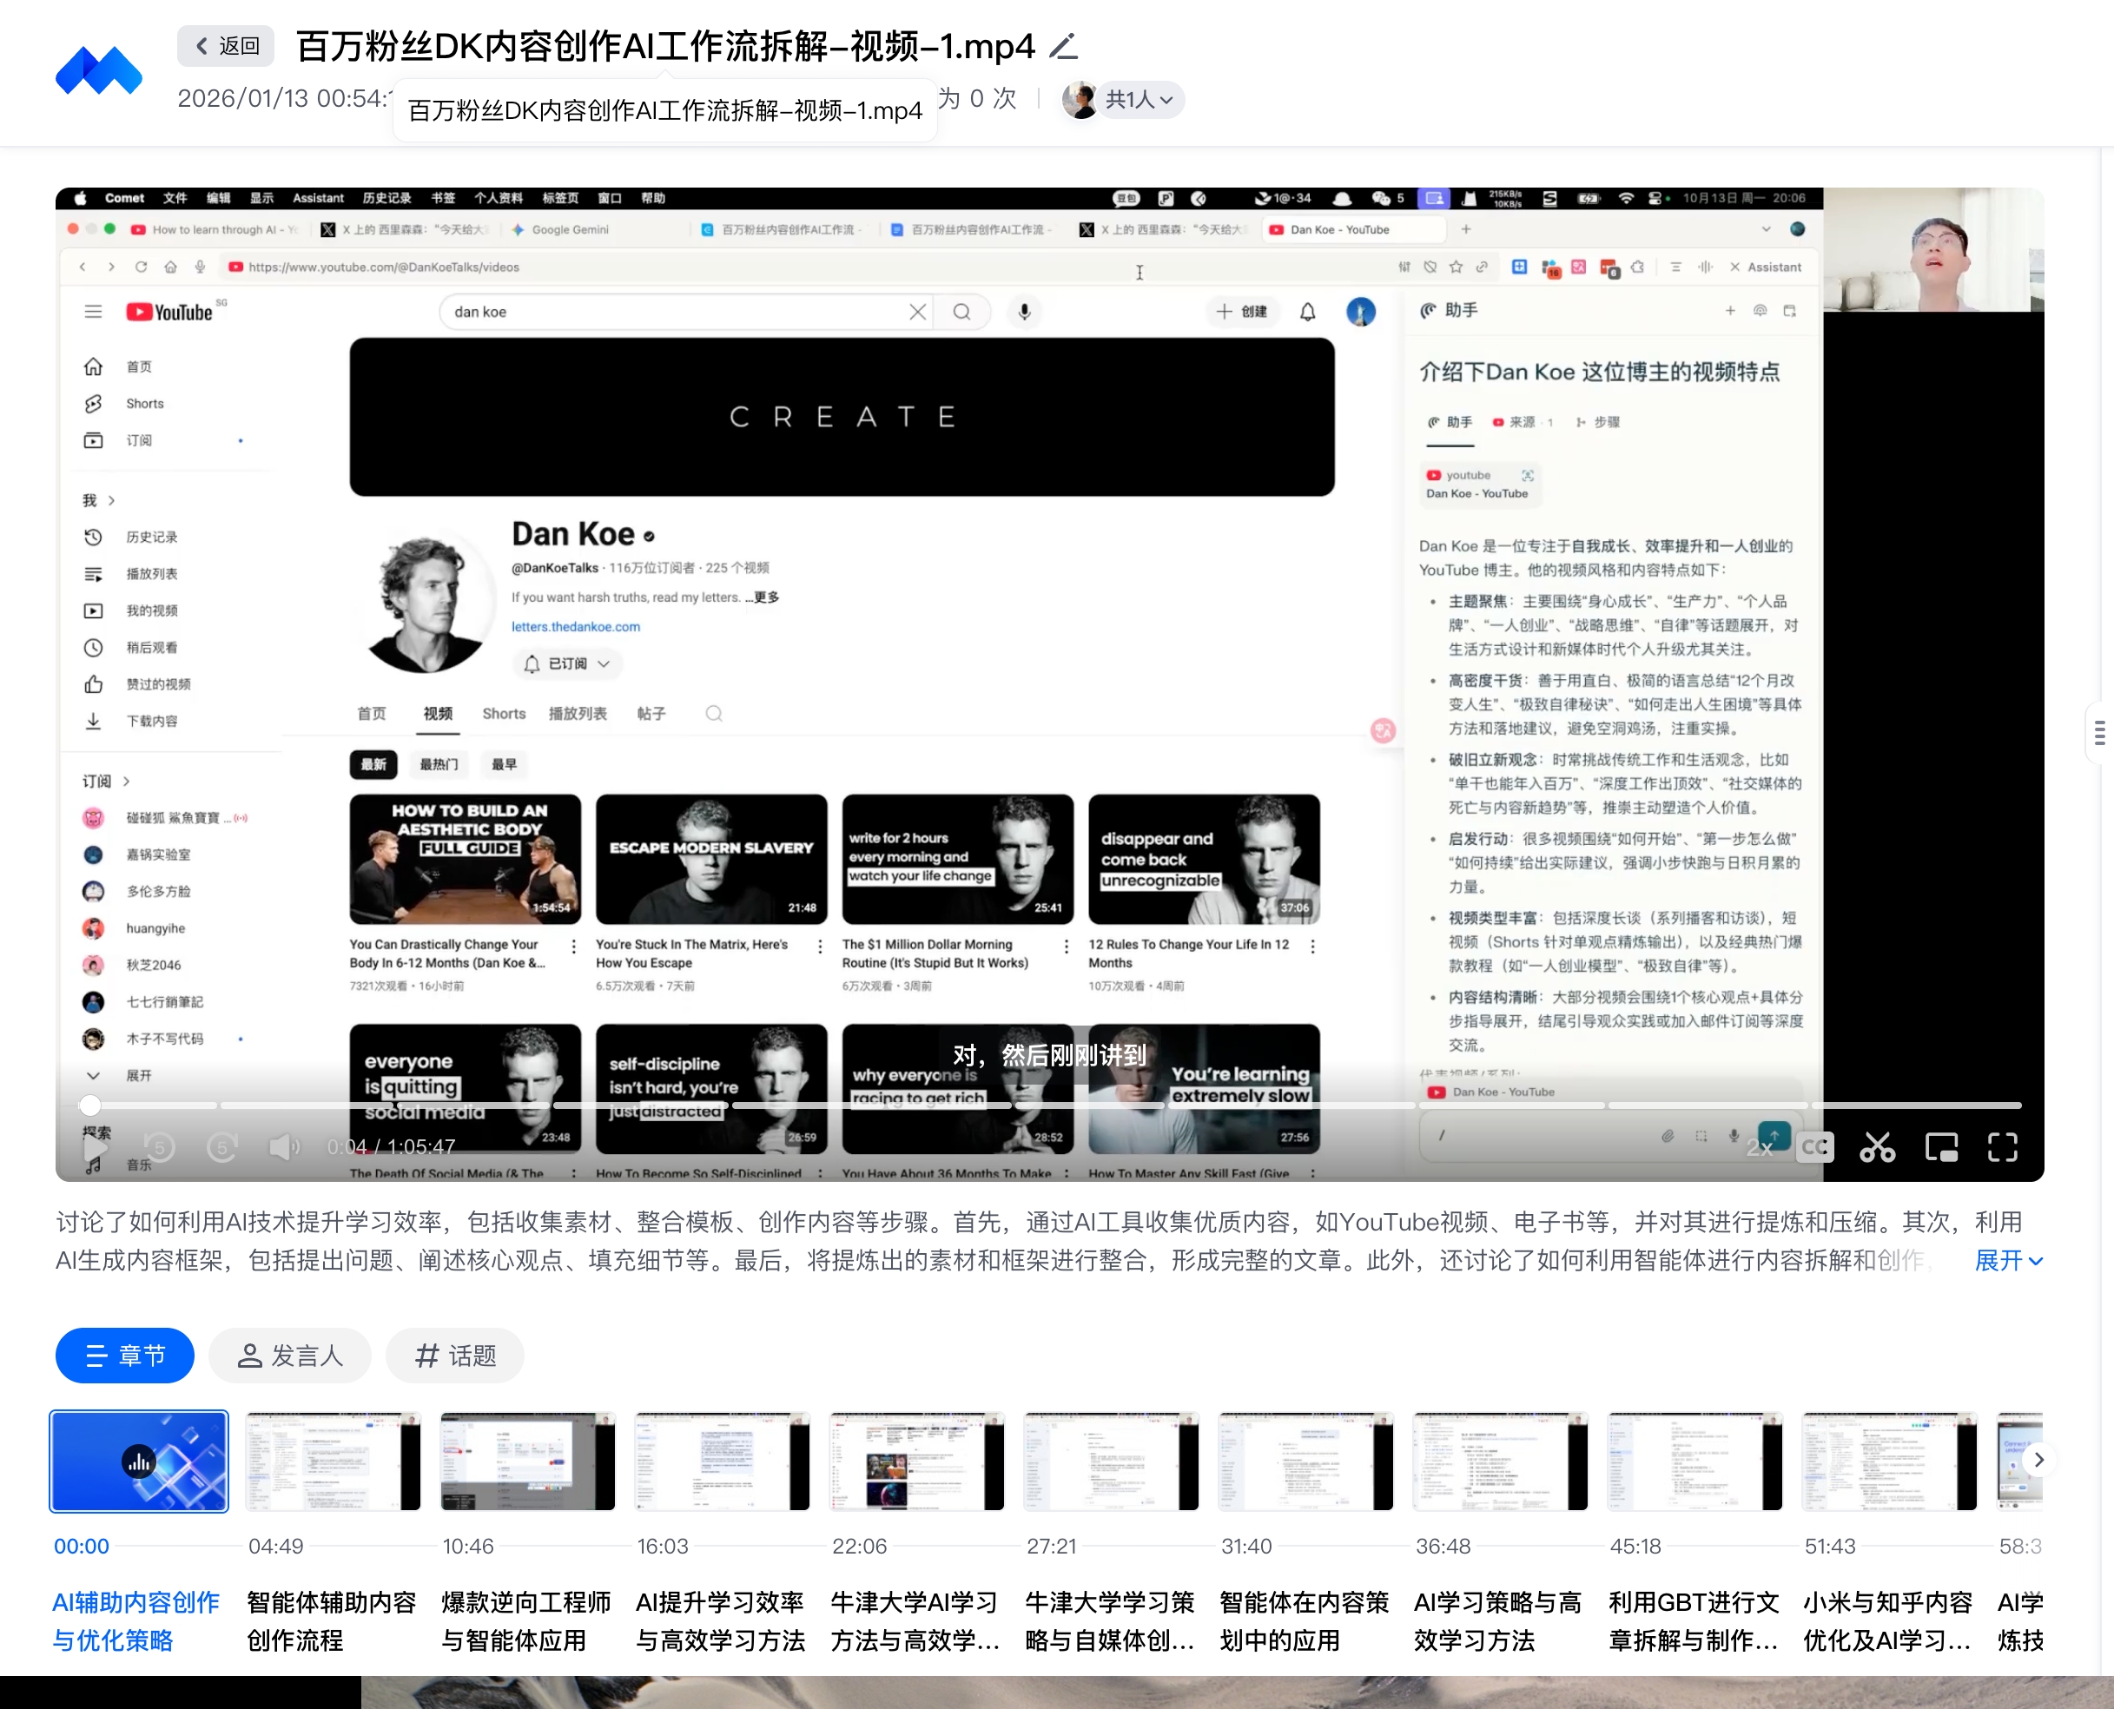
Task: Open the scissors clip tool
Action: point(1877,1148)
